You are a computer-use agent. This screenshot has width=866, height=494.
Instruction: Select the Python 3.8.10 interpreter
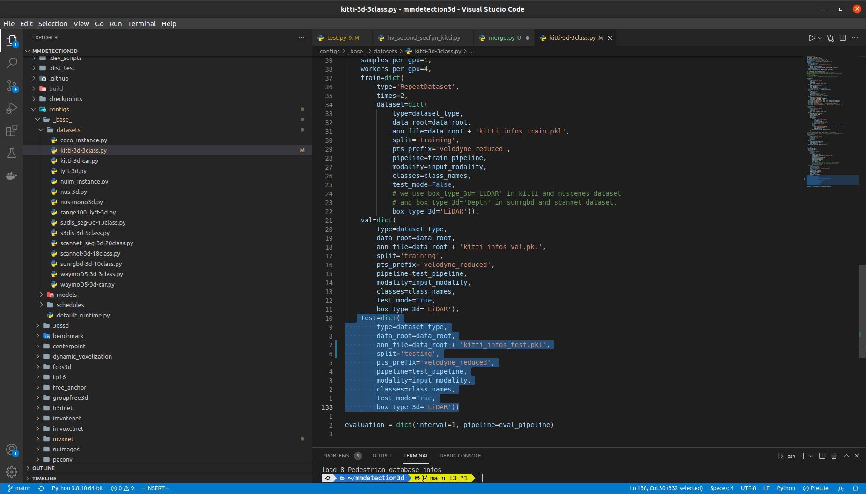77,488
